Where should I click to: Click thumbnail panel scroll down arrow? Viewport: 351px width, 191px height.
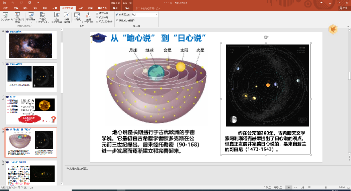[x=62, y=184]
